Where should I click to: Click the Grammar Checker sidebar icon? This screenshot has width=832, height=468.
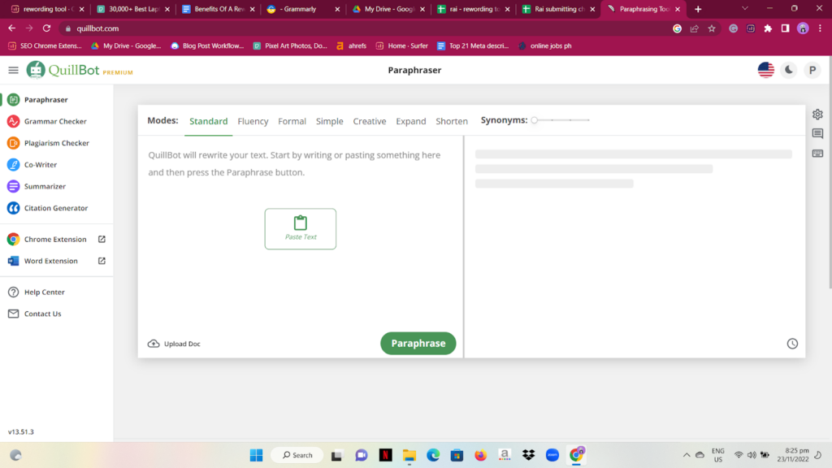[x=13, y=121]
